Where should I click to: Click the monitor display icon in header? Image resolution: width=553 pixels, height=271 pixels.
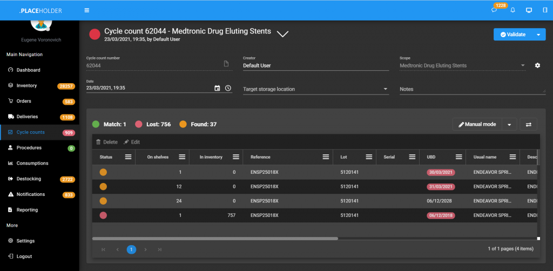529,10
